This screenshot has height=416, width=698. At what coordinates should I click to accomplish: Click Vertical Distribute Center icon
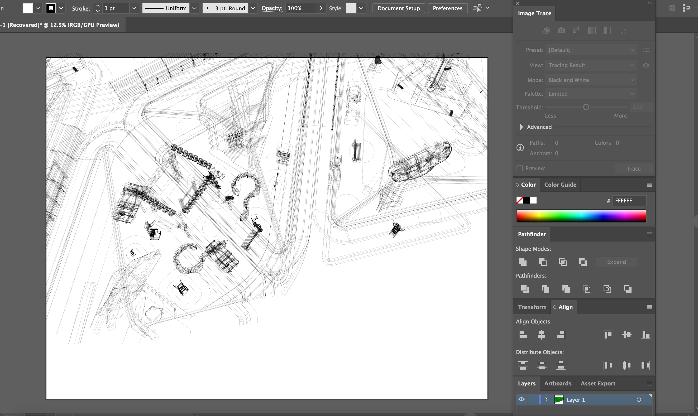(x=542, y=365)
